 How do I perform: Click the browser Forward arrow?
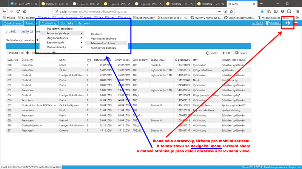click(11, 12)
